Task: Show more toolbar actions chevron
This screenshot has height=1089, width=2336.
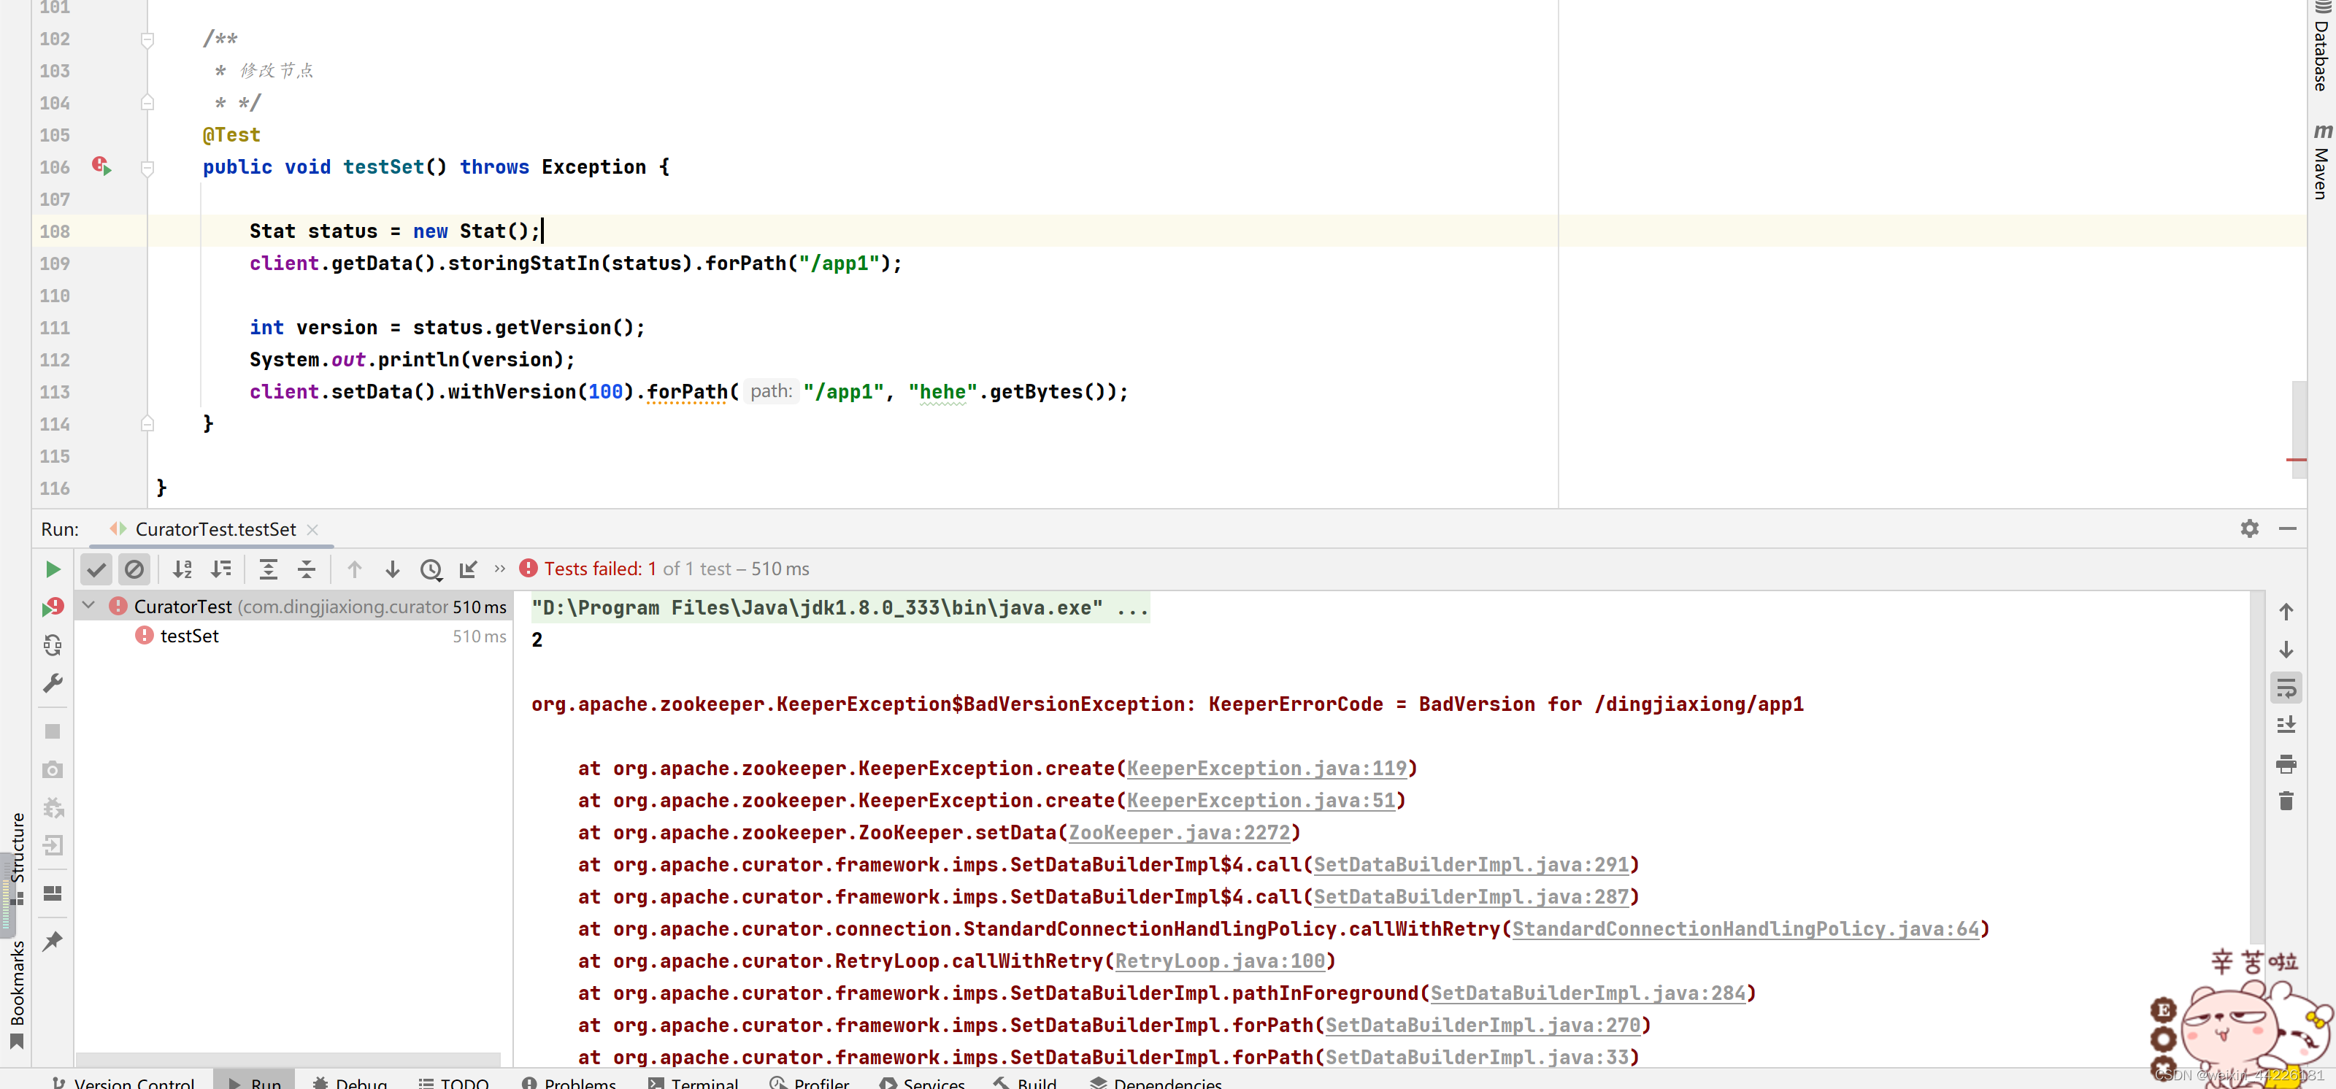Action: (x=499, y=569)
